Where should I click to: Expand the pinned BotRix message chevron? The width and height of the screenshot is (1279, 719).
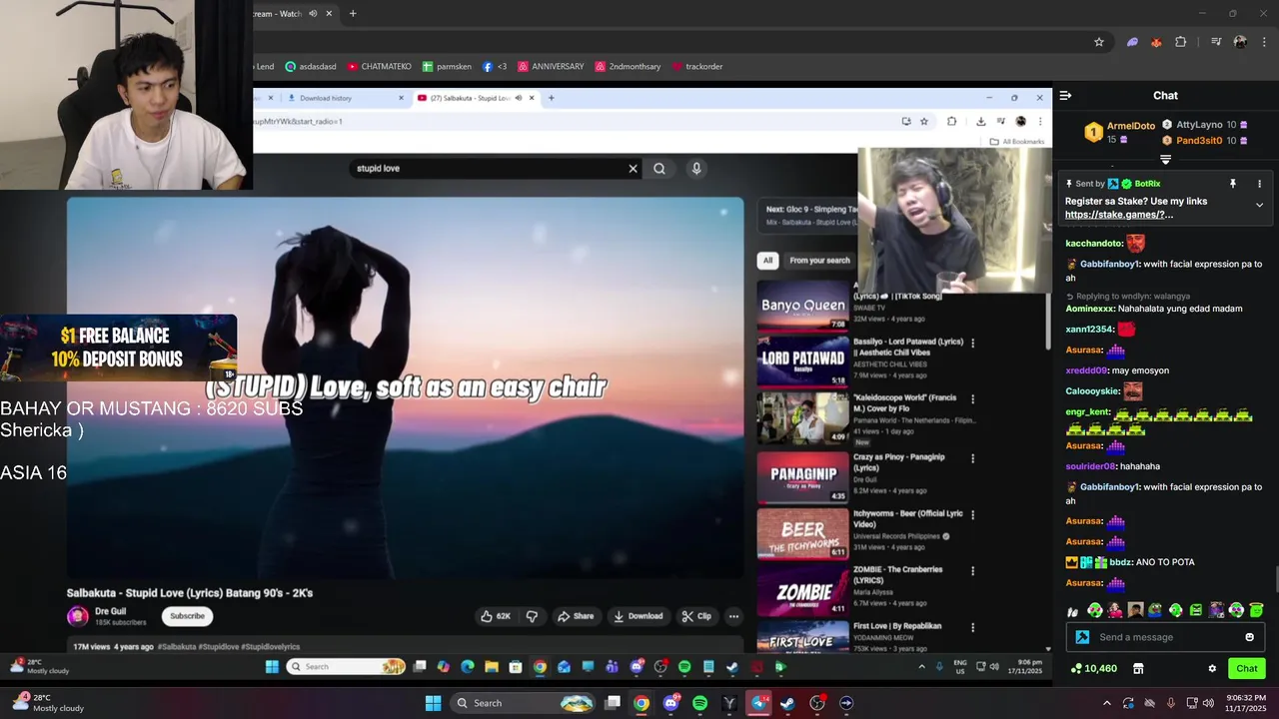(x=1259, y=205)
